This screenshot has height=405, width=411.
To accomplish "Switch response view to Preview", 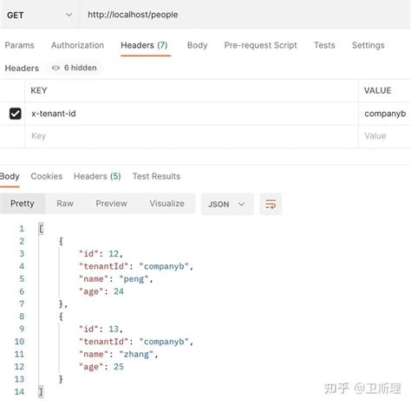I will [111, 204].
